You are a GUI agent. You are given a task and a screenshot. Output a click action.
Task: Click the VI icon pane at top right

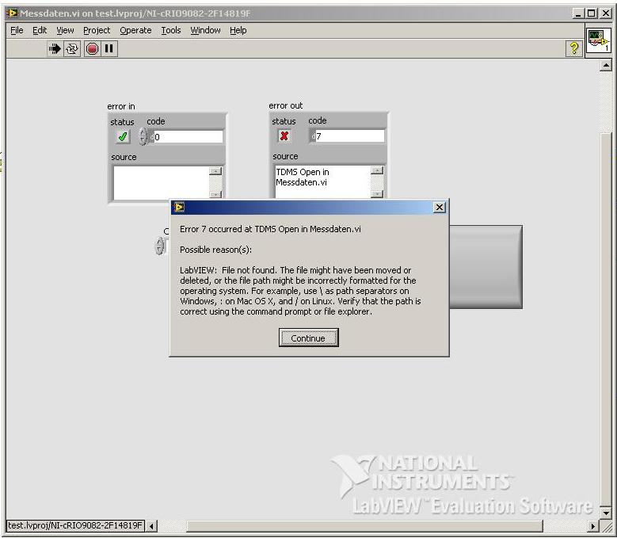(x=598, y=40)
